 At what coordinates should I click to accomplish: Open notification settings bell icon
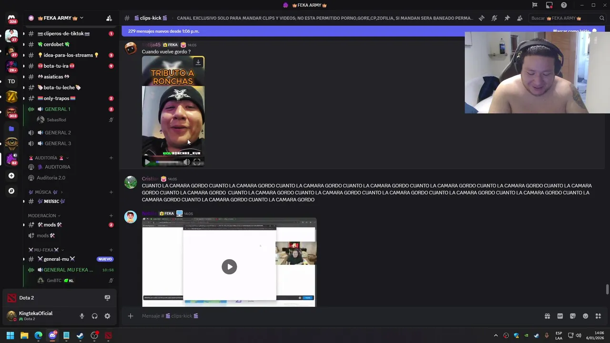[x=494, y=18]
